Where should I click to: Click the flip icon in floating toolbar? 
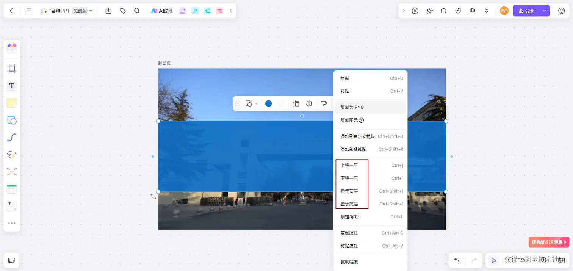point(309,103)
